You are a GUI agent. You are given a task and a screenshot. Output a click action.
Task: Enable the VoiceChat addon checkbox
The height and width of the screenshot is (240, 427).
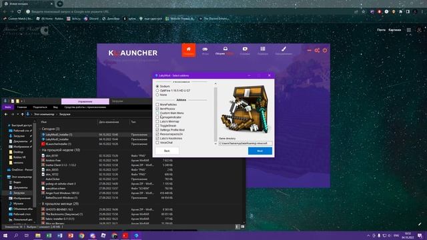coord(157,143)
